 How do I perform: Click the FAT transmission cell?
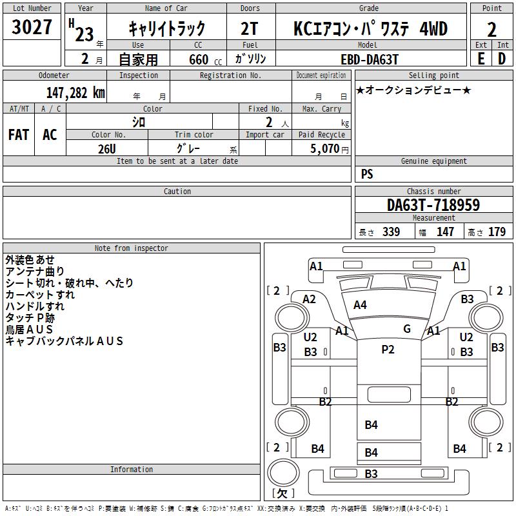click(x=19, y=135)
